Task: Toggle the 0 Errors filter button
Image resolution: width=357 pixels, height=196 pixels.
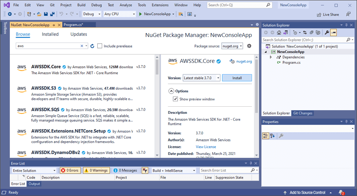Action: coord(70,170)
